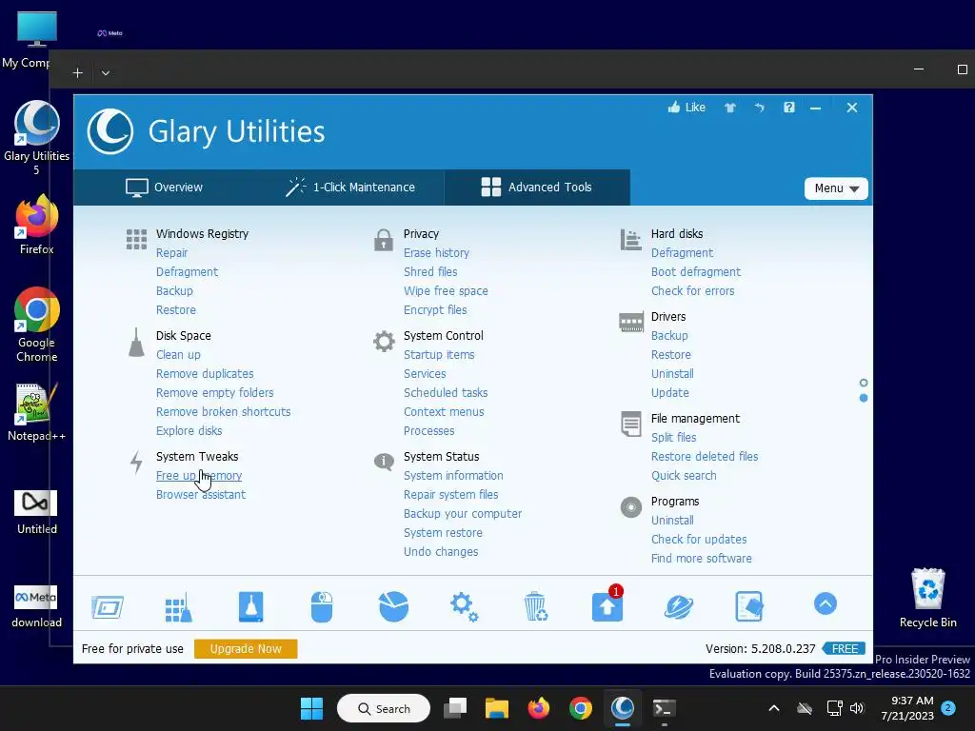Screen dimensions: 975x731
Task: Open the disk-and-broom cleanup icon in bottom toolbar
Action: pyautogui.click(x=250, y=606)
